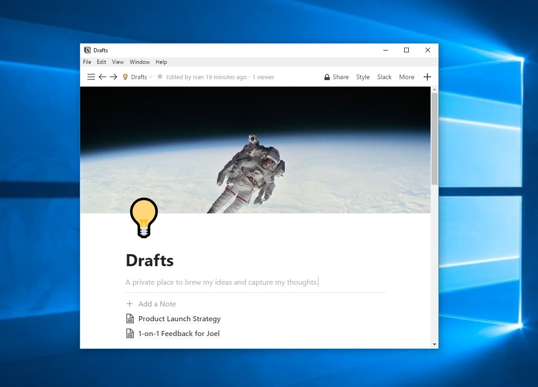Image resolution: width=538 pixels, height=387 pixels.
Task: Click the plus icon beside Add a Note
Action: click(x=129, y=304)
